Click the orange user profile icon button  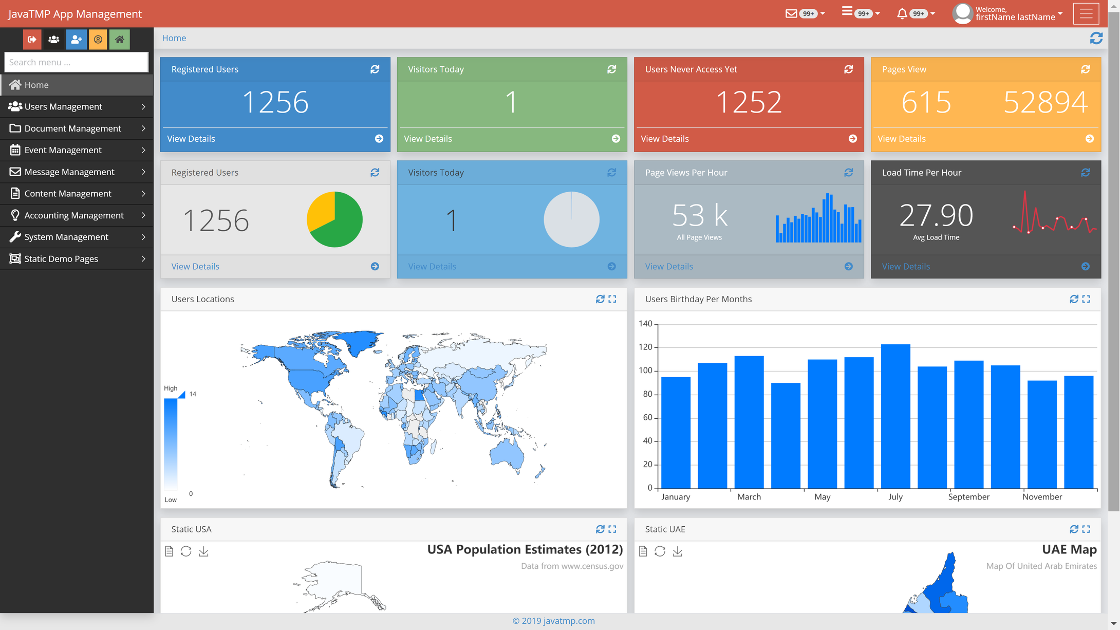coord(98,40)
